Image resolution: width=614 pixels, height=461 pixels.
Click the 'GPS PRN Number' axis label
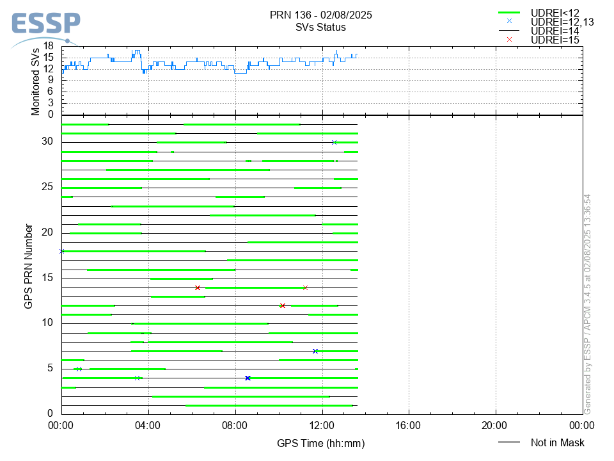pos(28,266)
